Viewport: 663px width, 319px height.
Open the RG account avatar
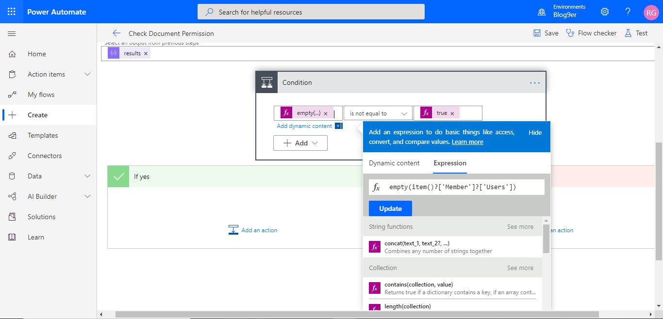click(x=651, y=12)
